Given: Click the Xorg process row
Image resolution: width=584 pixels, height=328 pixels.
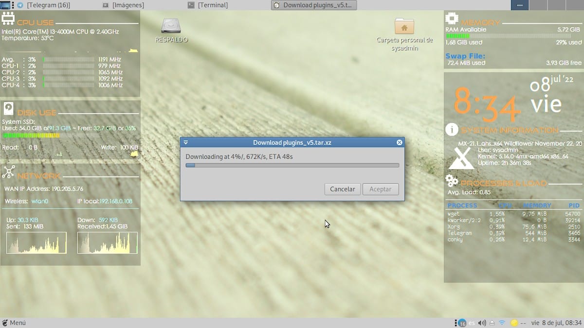Looking at the screenshot, I should click(514, 226).
